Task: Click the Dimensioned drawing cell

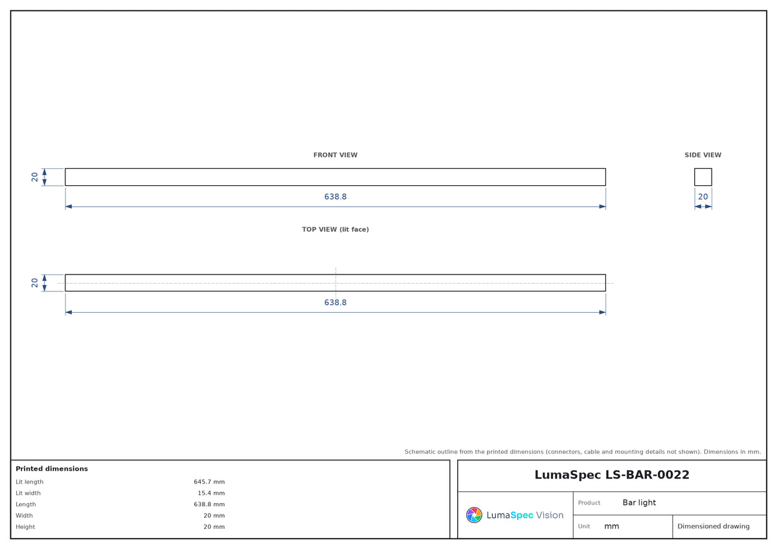Action: (719, 526)
